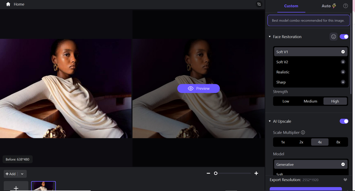Switch to the Auto tab
This screenshot has height=191, width=355.
click(x=329, y=6)
